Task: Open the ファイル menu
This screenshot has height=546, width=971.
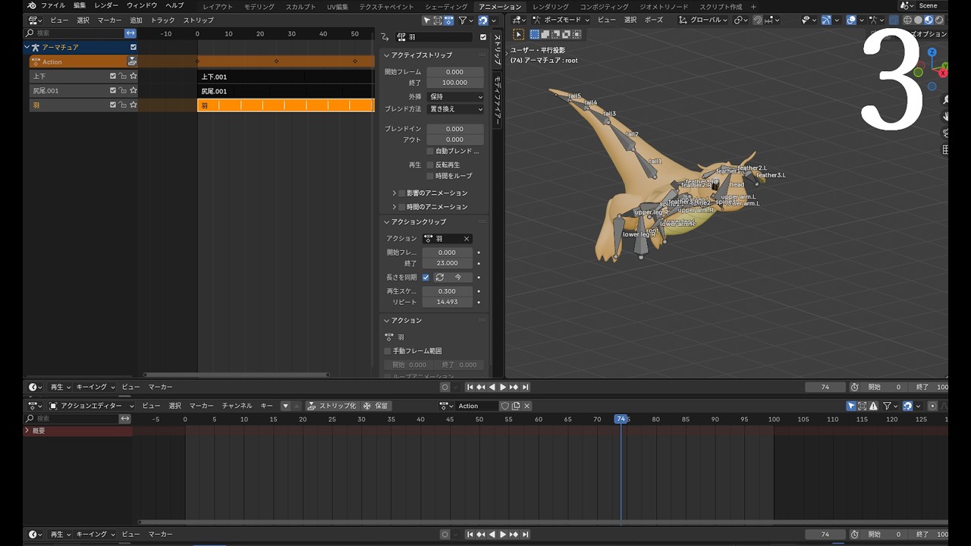Action: pyautogui.click(x=53, y=5)
